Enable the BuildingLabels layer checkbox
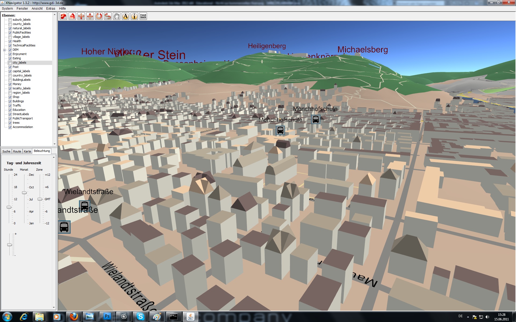 pos(10,80)
